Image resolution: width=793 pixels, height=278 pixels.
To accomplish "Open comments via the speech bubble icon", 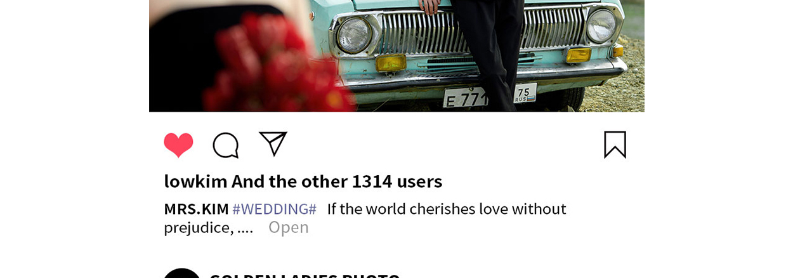I will pyautogui.click(x=225, y=145).
